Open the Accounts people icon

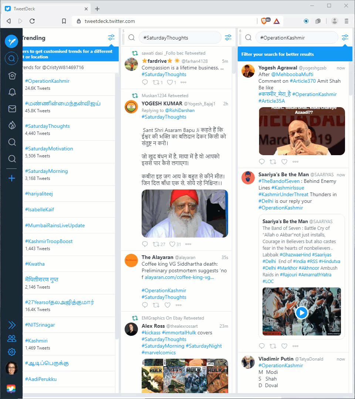coord(12,338)
